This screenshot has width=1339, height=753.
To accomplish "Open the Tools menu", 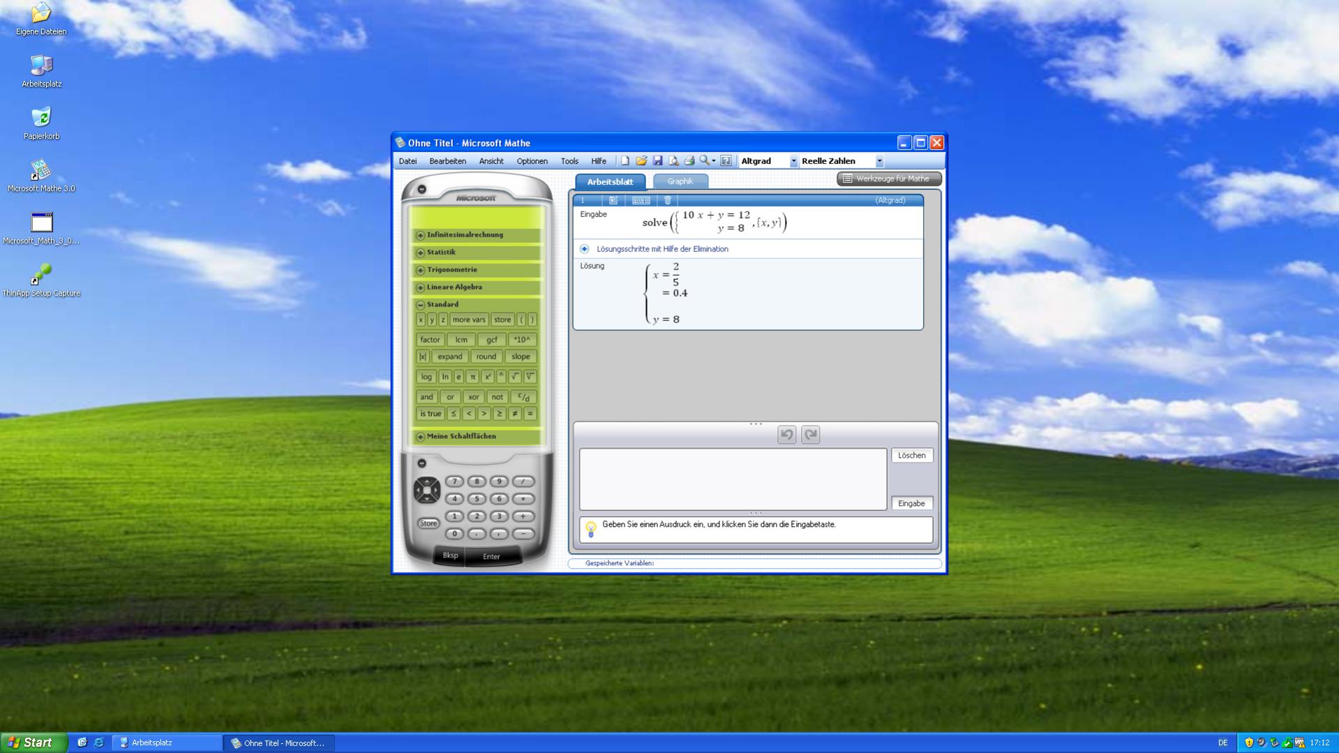I will tap(569, 161).
